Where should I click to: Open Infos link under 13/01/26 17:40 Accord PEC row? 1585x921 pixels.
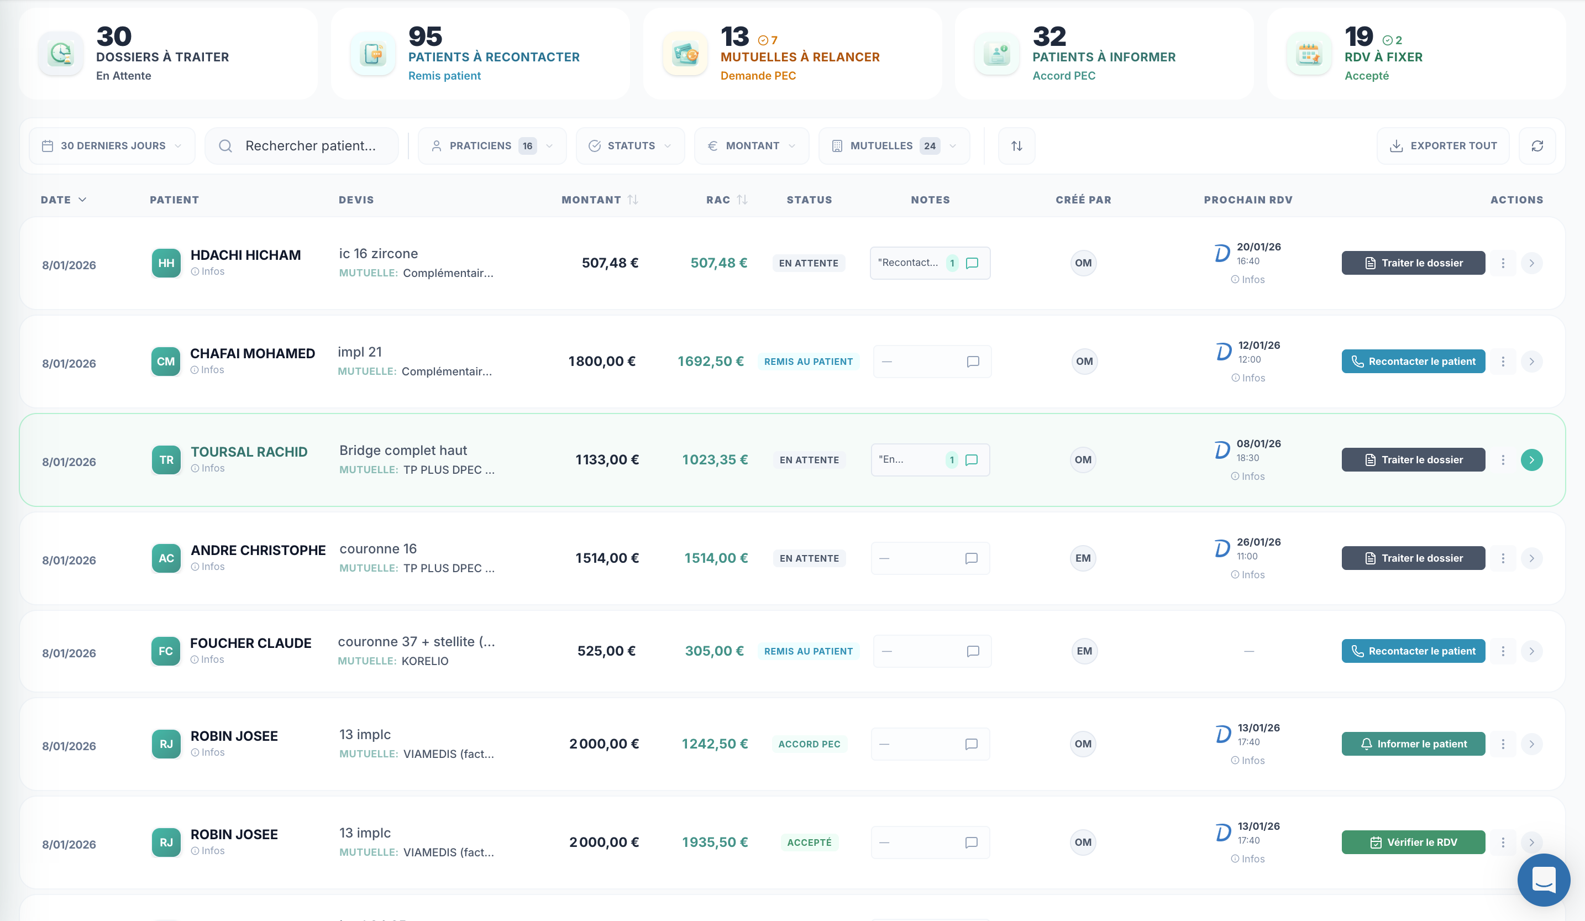(1248, 761)
